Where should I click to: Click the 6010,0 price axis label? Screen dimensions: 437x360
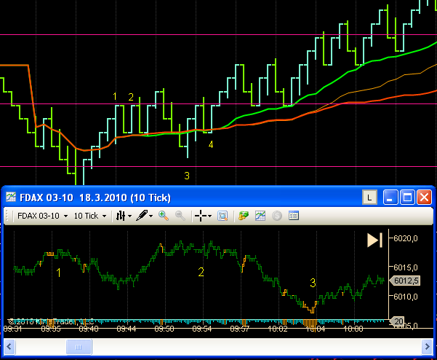(x=406, y=297)
